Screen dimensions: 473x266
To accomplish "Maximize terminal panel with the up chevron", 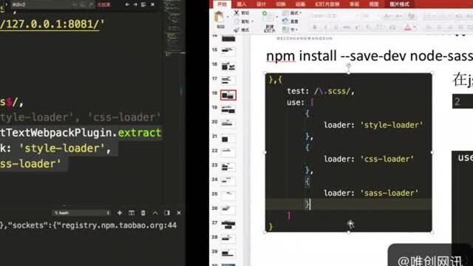I will tap(155, 213).
